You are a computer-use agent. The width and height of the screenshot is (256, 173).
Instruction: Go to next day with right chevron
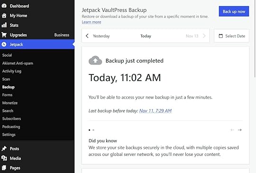click(204, 36)
